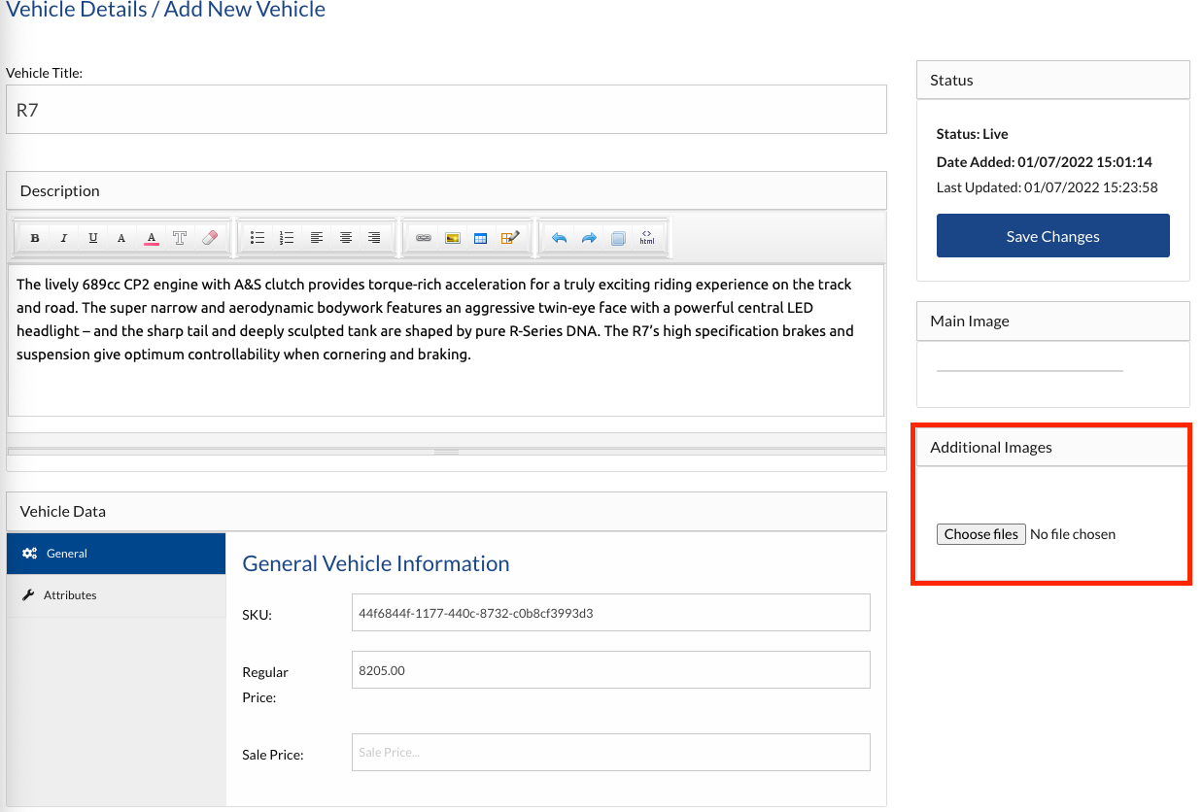
Task: Switch to the Attributes tab
Action: [116, 595]
